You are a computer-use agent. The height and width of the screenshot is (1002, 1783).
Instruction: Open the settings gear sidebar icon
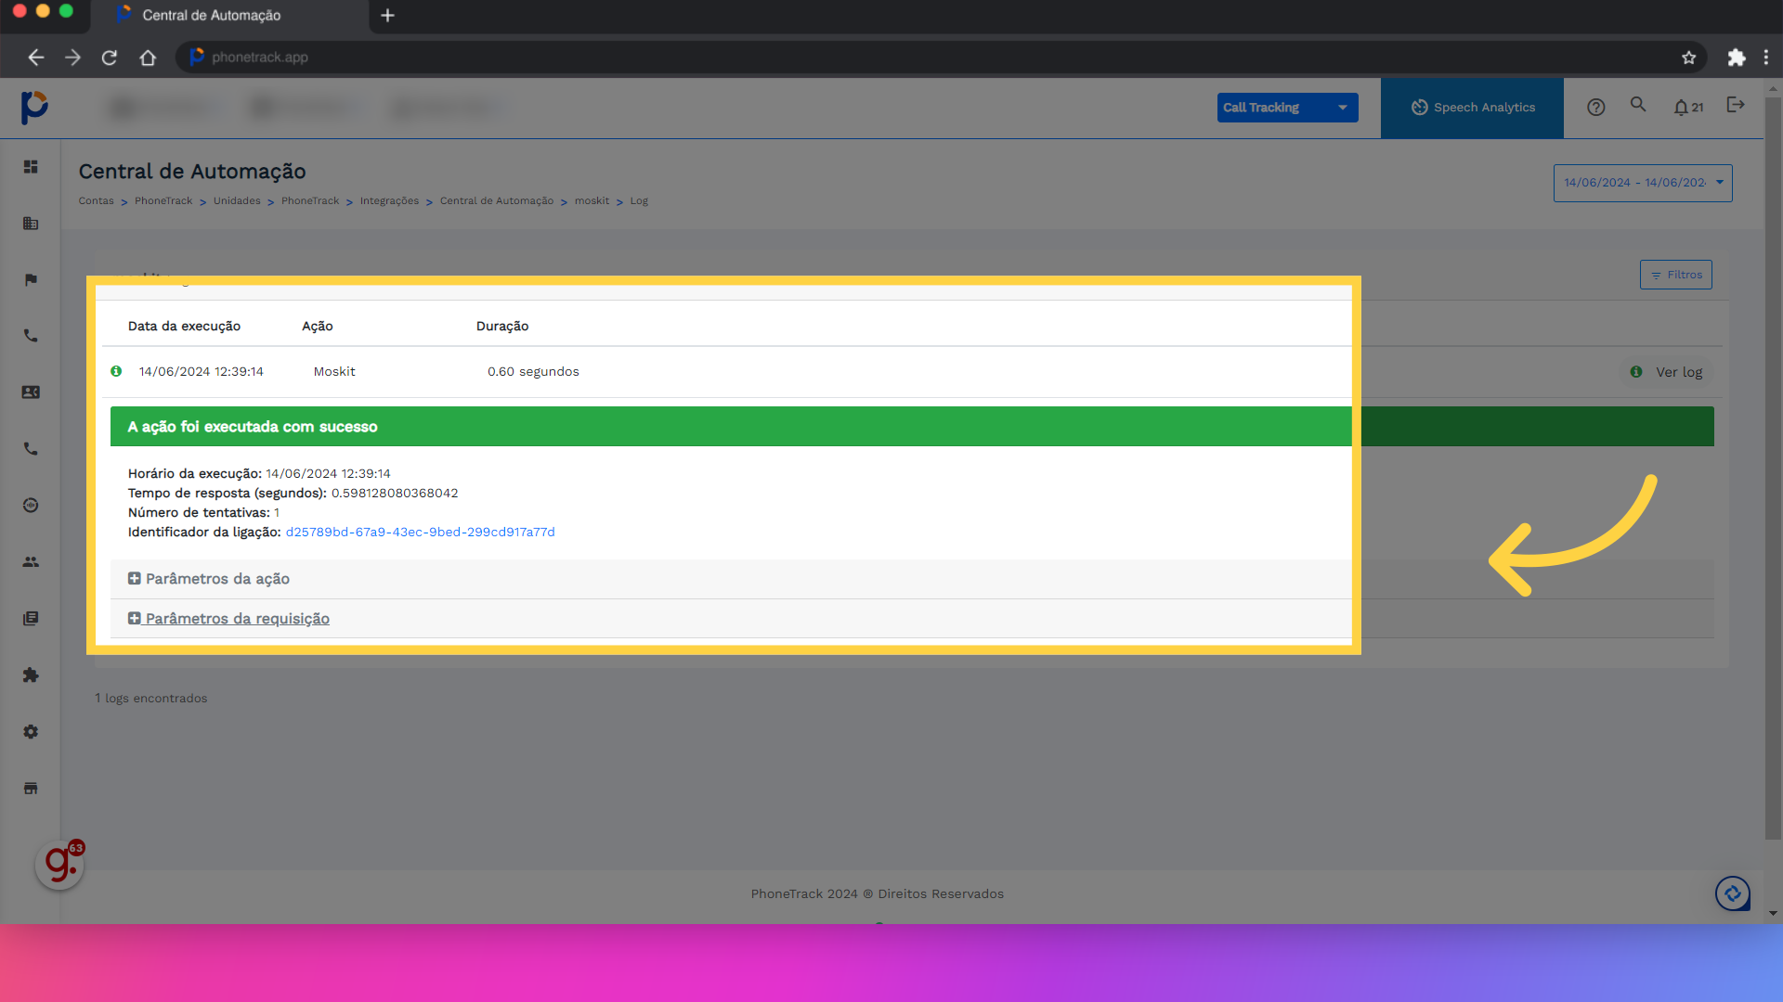tap(31, 732)
